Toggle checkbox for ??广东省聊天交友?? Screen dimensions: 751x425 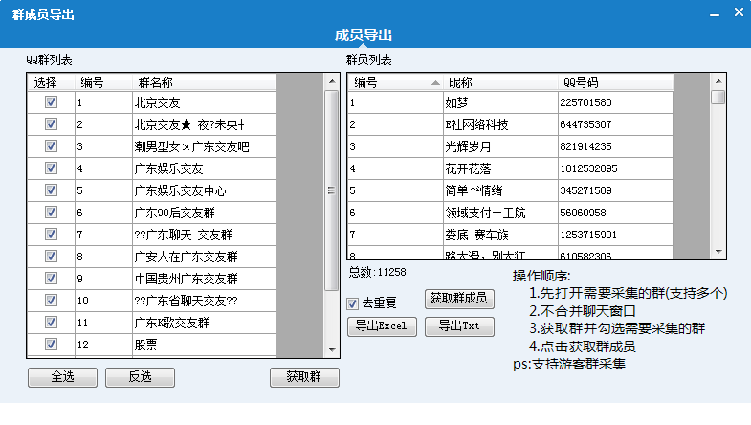(x=51, y=301)
